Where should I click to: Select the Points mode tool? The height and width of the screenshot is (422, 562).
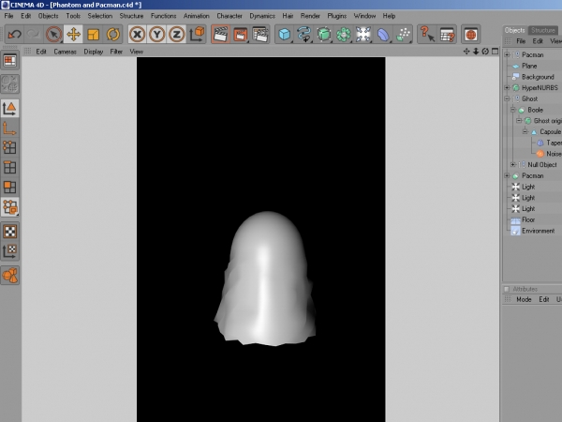[x=9, y=147]
